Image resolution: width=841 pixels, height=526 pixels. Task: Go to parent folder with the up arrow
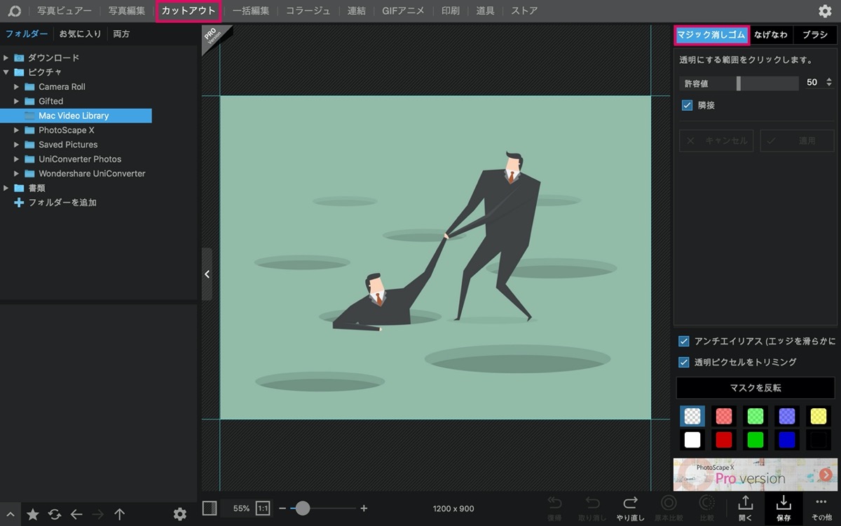120,514
